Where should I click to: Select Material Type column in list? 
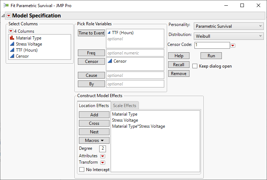click(28, 38)
